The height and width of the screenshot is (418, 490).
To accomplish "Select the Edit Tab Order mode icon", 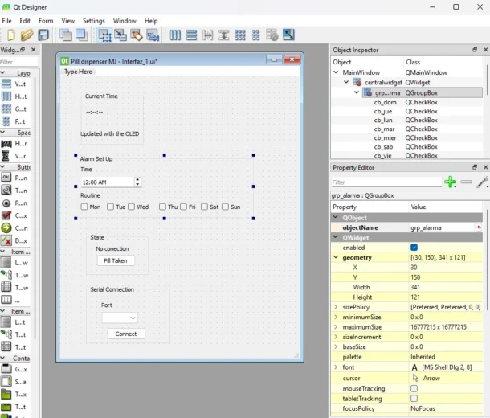I will 153,35.
